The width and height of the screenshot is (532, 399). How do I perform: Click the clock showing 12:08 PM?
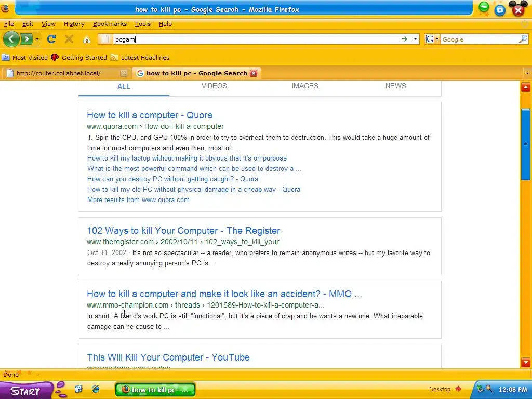tap(513, 390)
